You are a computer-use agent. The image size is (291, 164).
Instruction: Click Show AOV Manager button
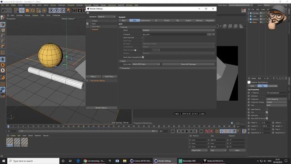pos(188,64)
